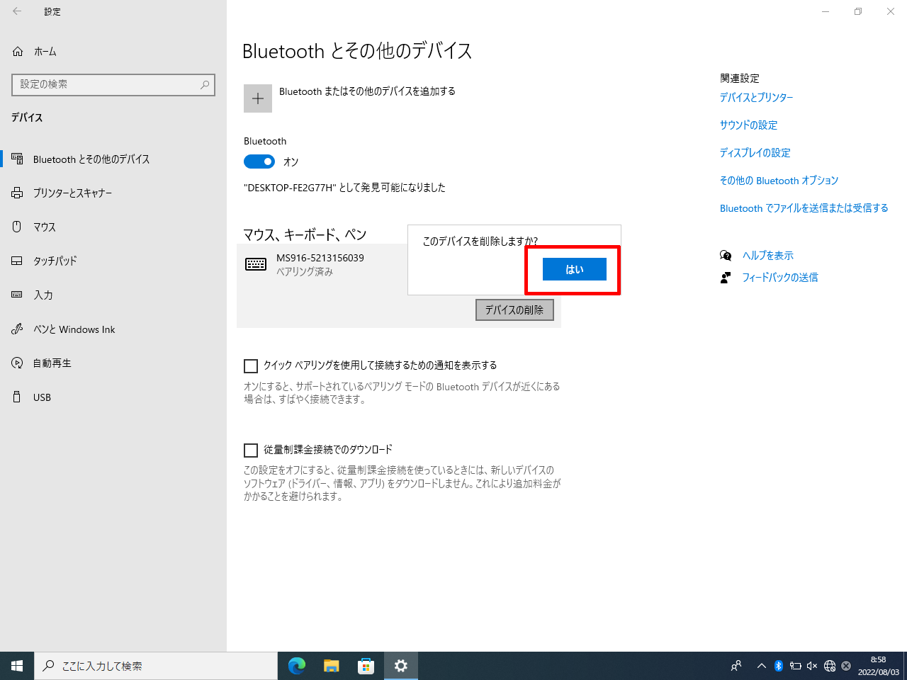Open デバイスとプリンター link
907x680 pixels.
(x=756, y=98)
